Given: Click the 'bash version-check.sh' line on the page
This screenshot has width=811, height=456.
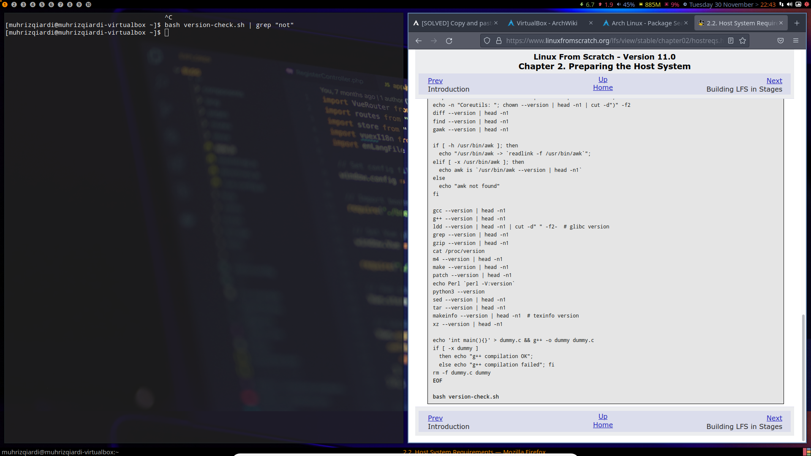Looking at the screenshot, I should point(465,396).
